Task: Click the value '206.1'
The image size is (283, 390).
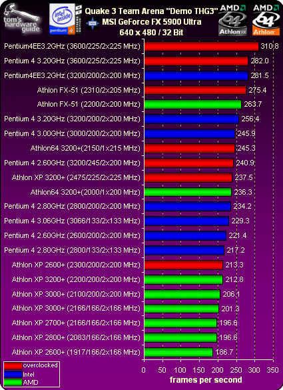Action: click(231, 294)
